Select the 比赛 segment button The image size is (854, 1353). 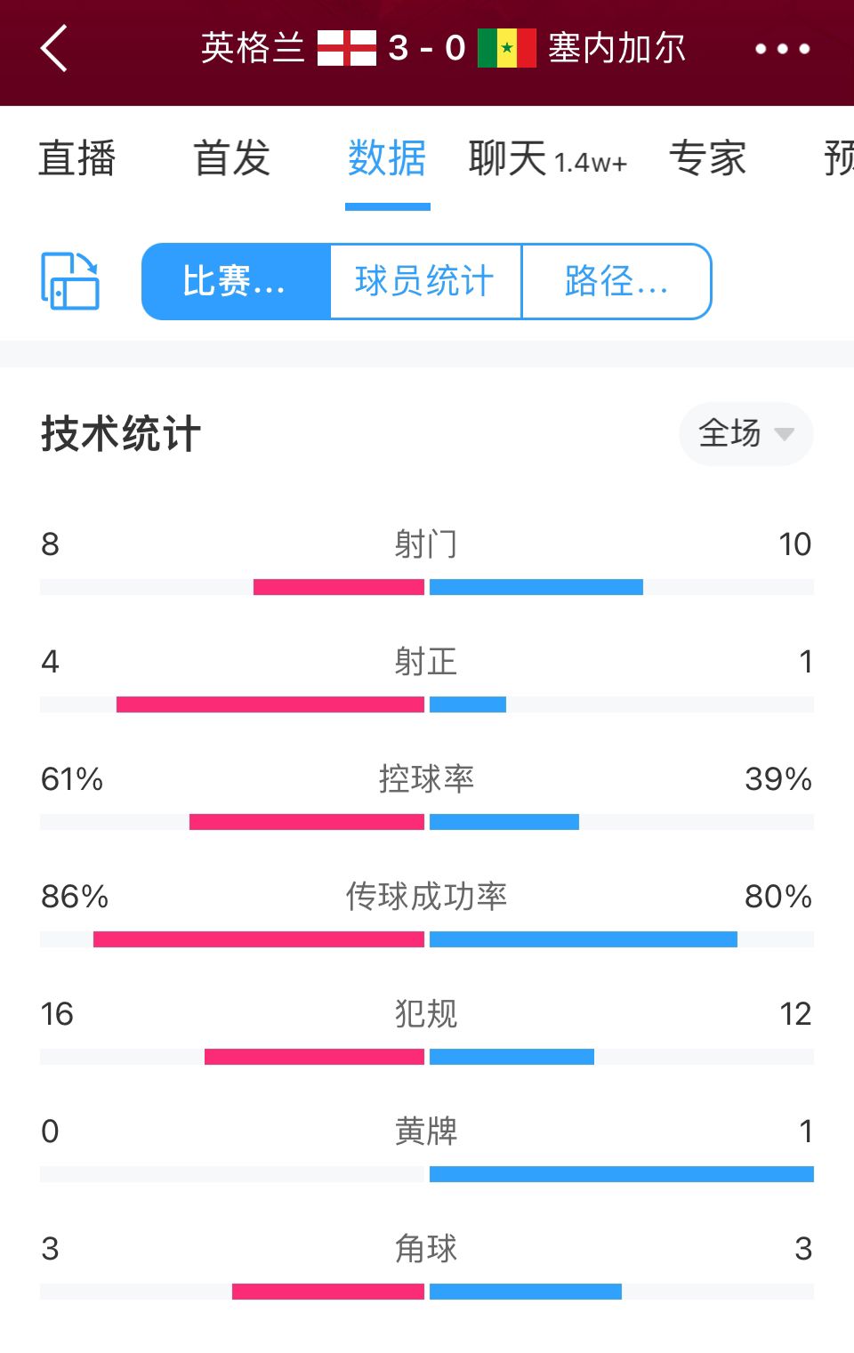pos(236,281)
